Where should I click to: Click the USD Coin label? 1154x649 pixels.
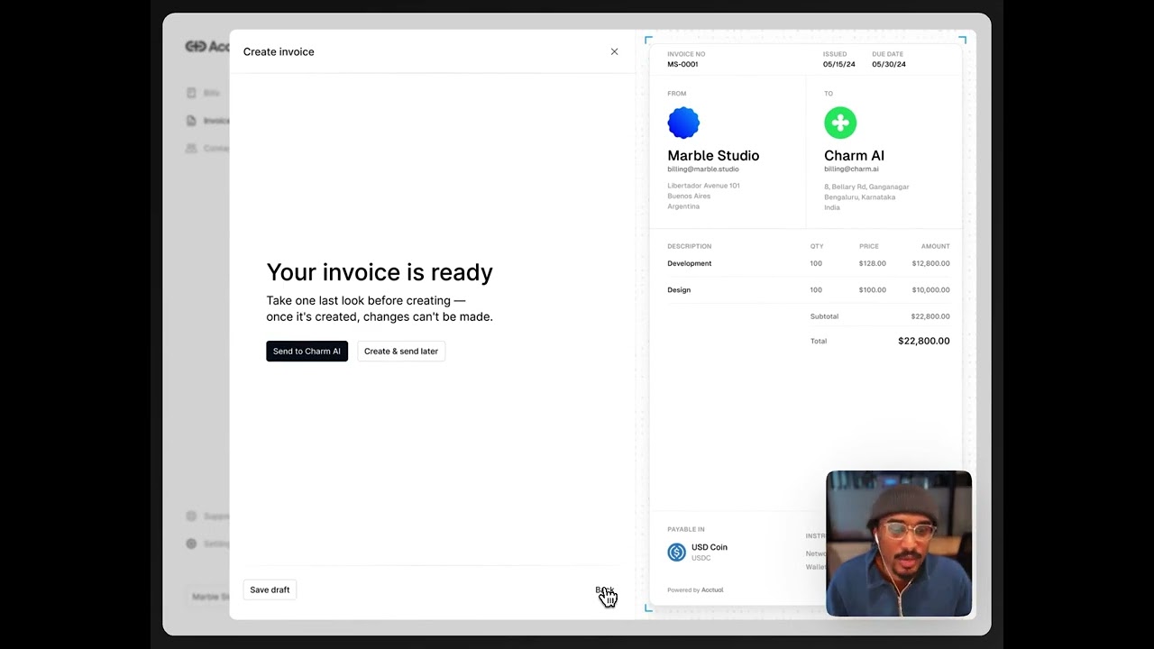710,547
